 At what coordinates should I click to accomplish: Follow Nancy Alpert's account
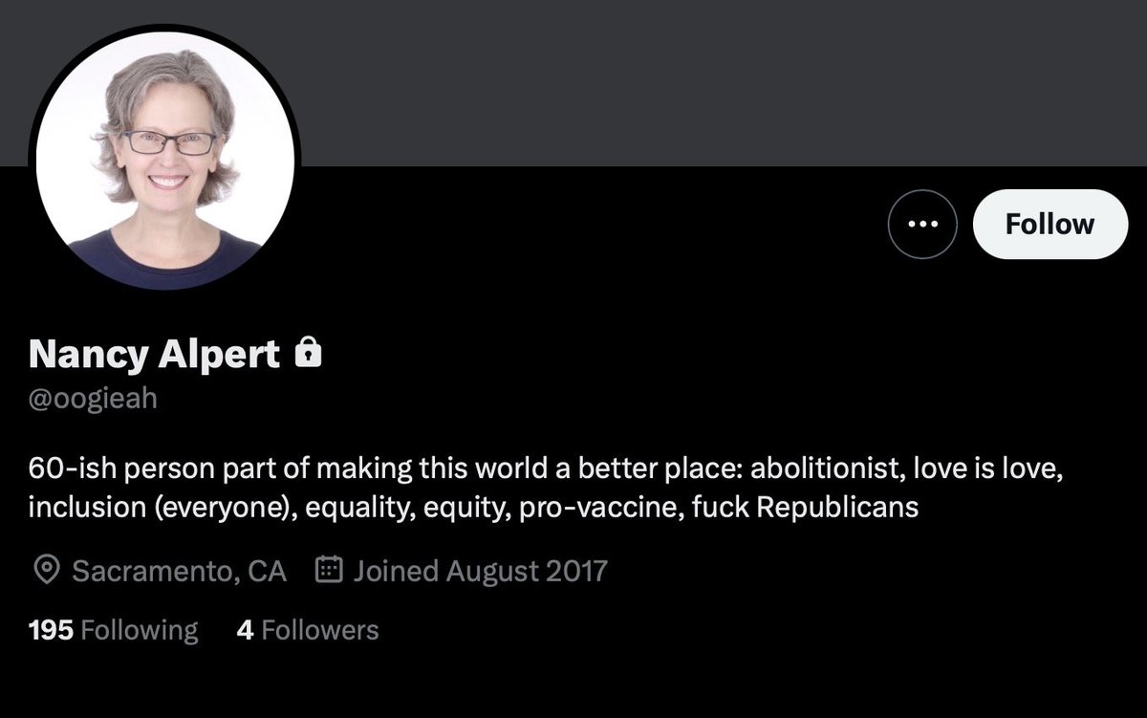pyautogui.click(x=1050, y=224)
